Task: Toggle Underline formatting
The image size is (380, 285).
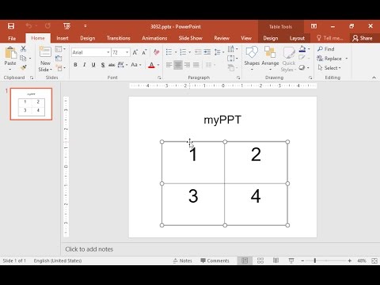Action: (93, 65)
